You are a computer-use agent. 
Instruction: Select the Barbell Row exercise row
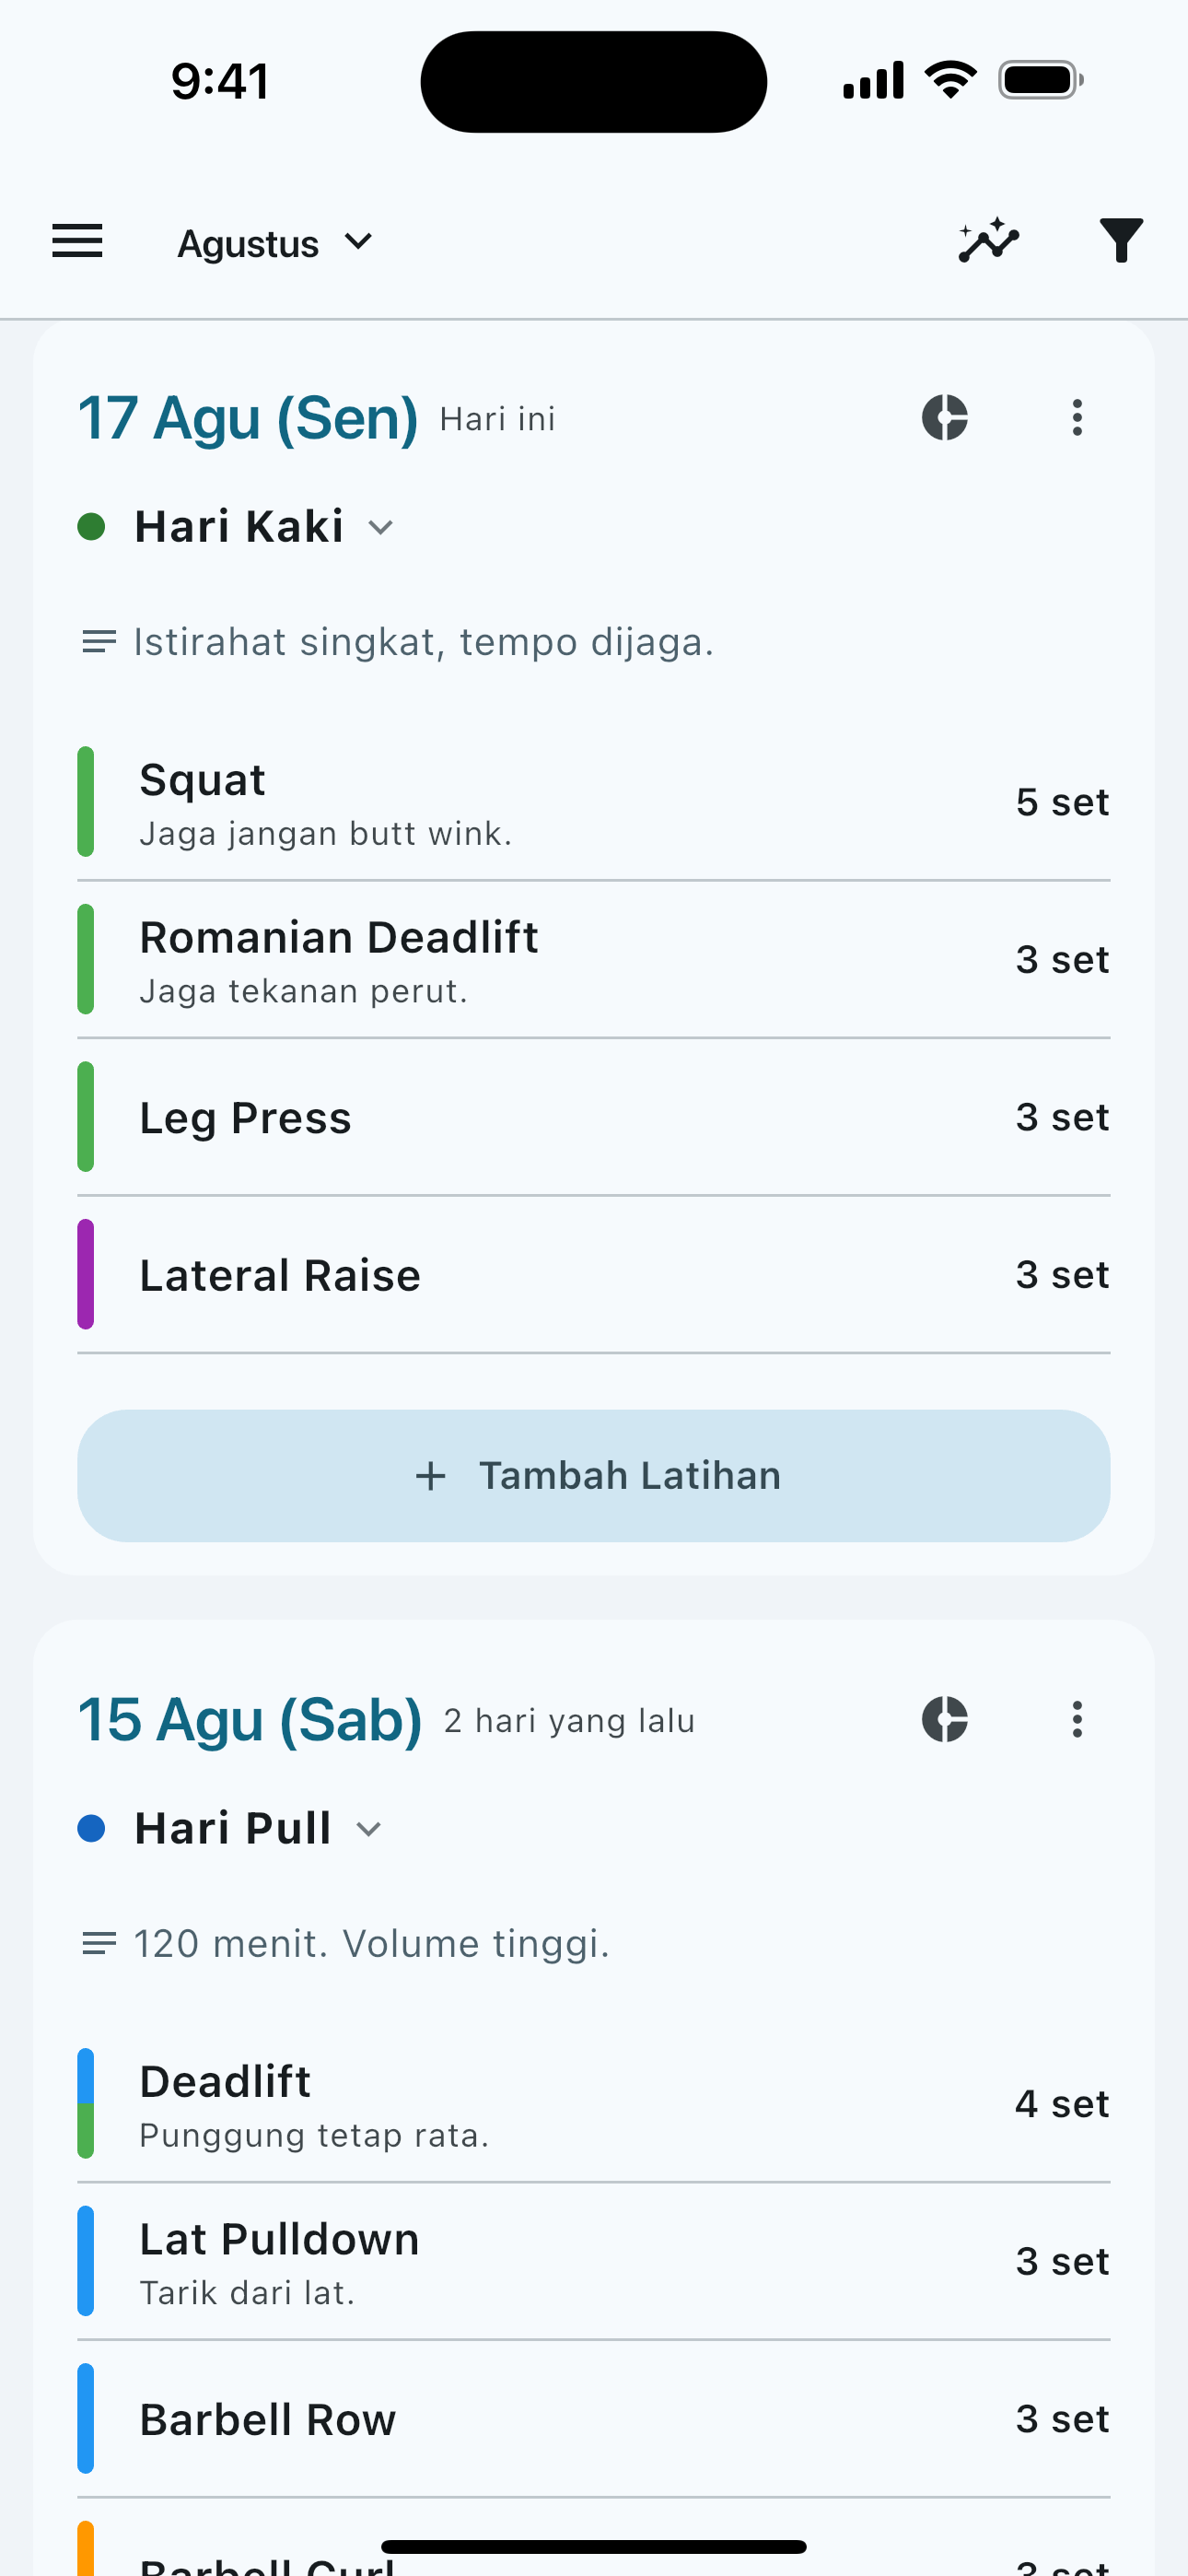point(594,2419)
